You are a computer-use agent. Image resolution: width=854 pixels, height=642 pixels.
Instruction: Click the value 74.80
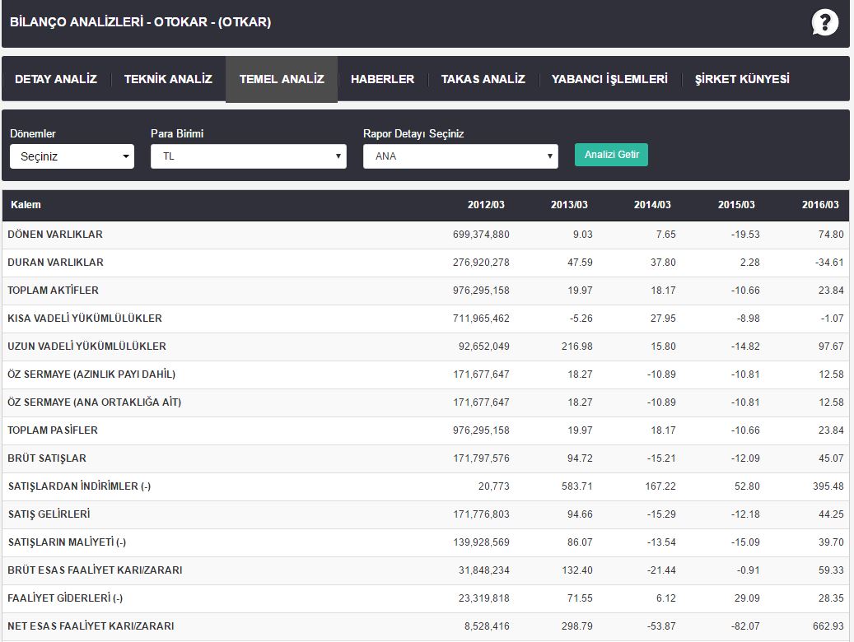click(831, 235)
